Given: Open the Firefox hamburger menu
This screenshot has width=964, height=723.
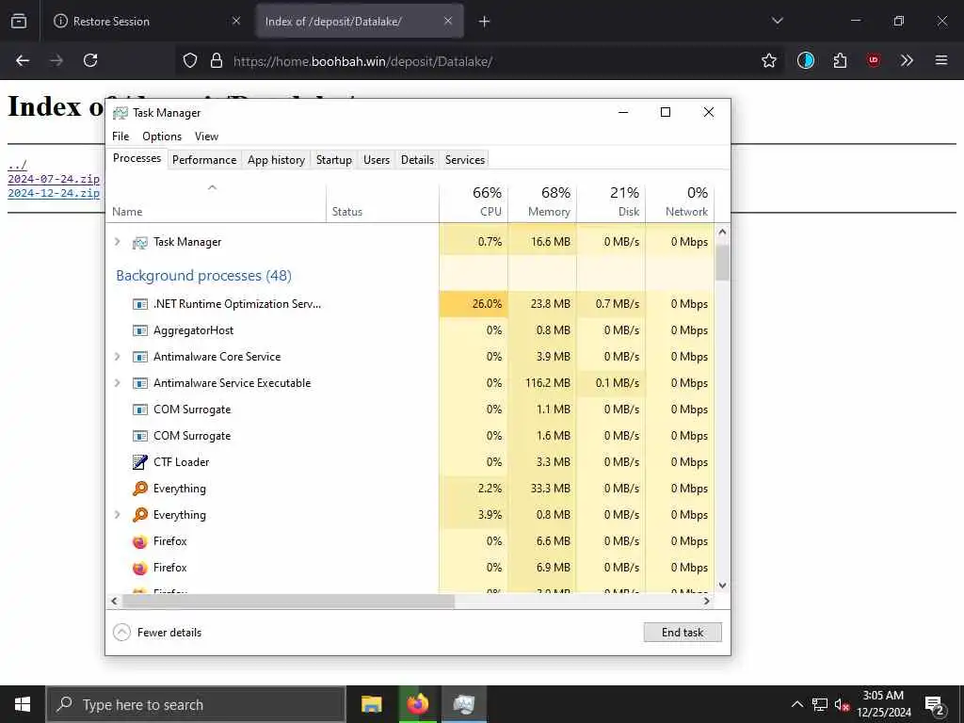Looking at the screenshot, I should click(940, 60).
